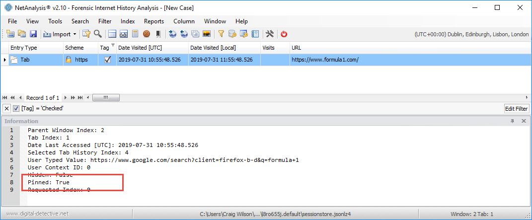The image size is (532, 220).
Task: Click horizontal scrollbar right arrow at far right
Action: click(527, 98)
